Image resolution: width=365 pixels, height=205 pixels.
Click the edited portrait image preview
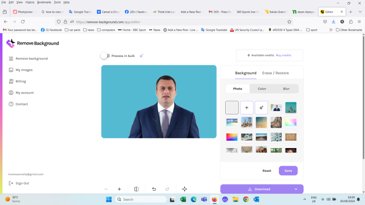[159, 102]
